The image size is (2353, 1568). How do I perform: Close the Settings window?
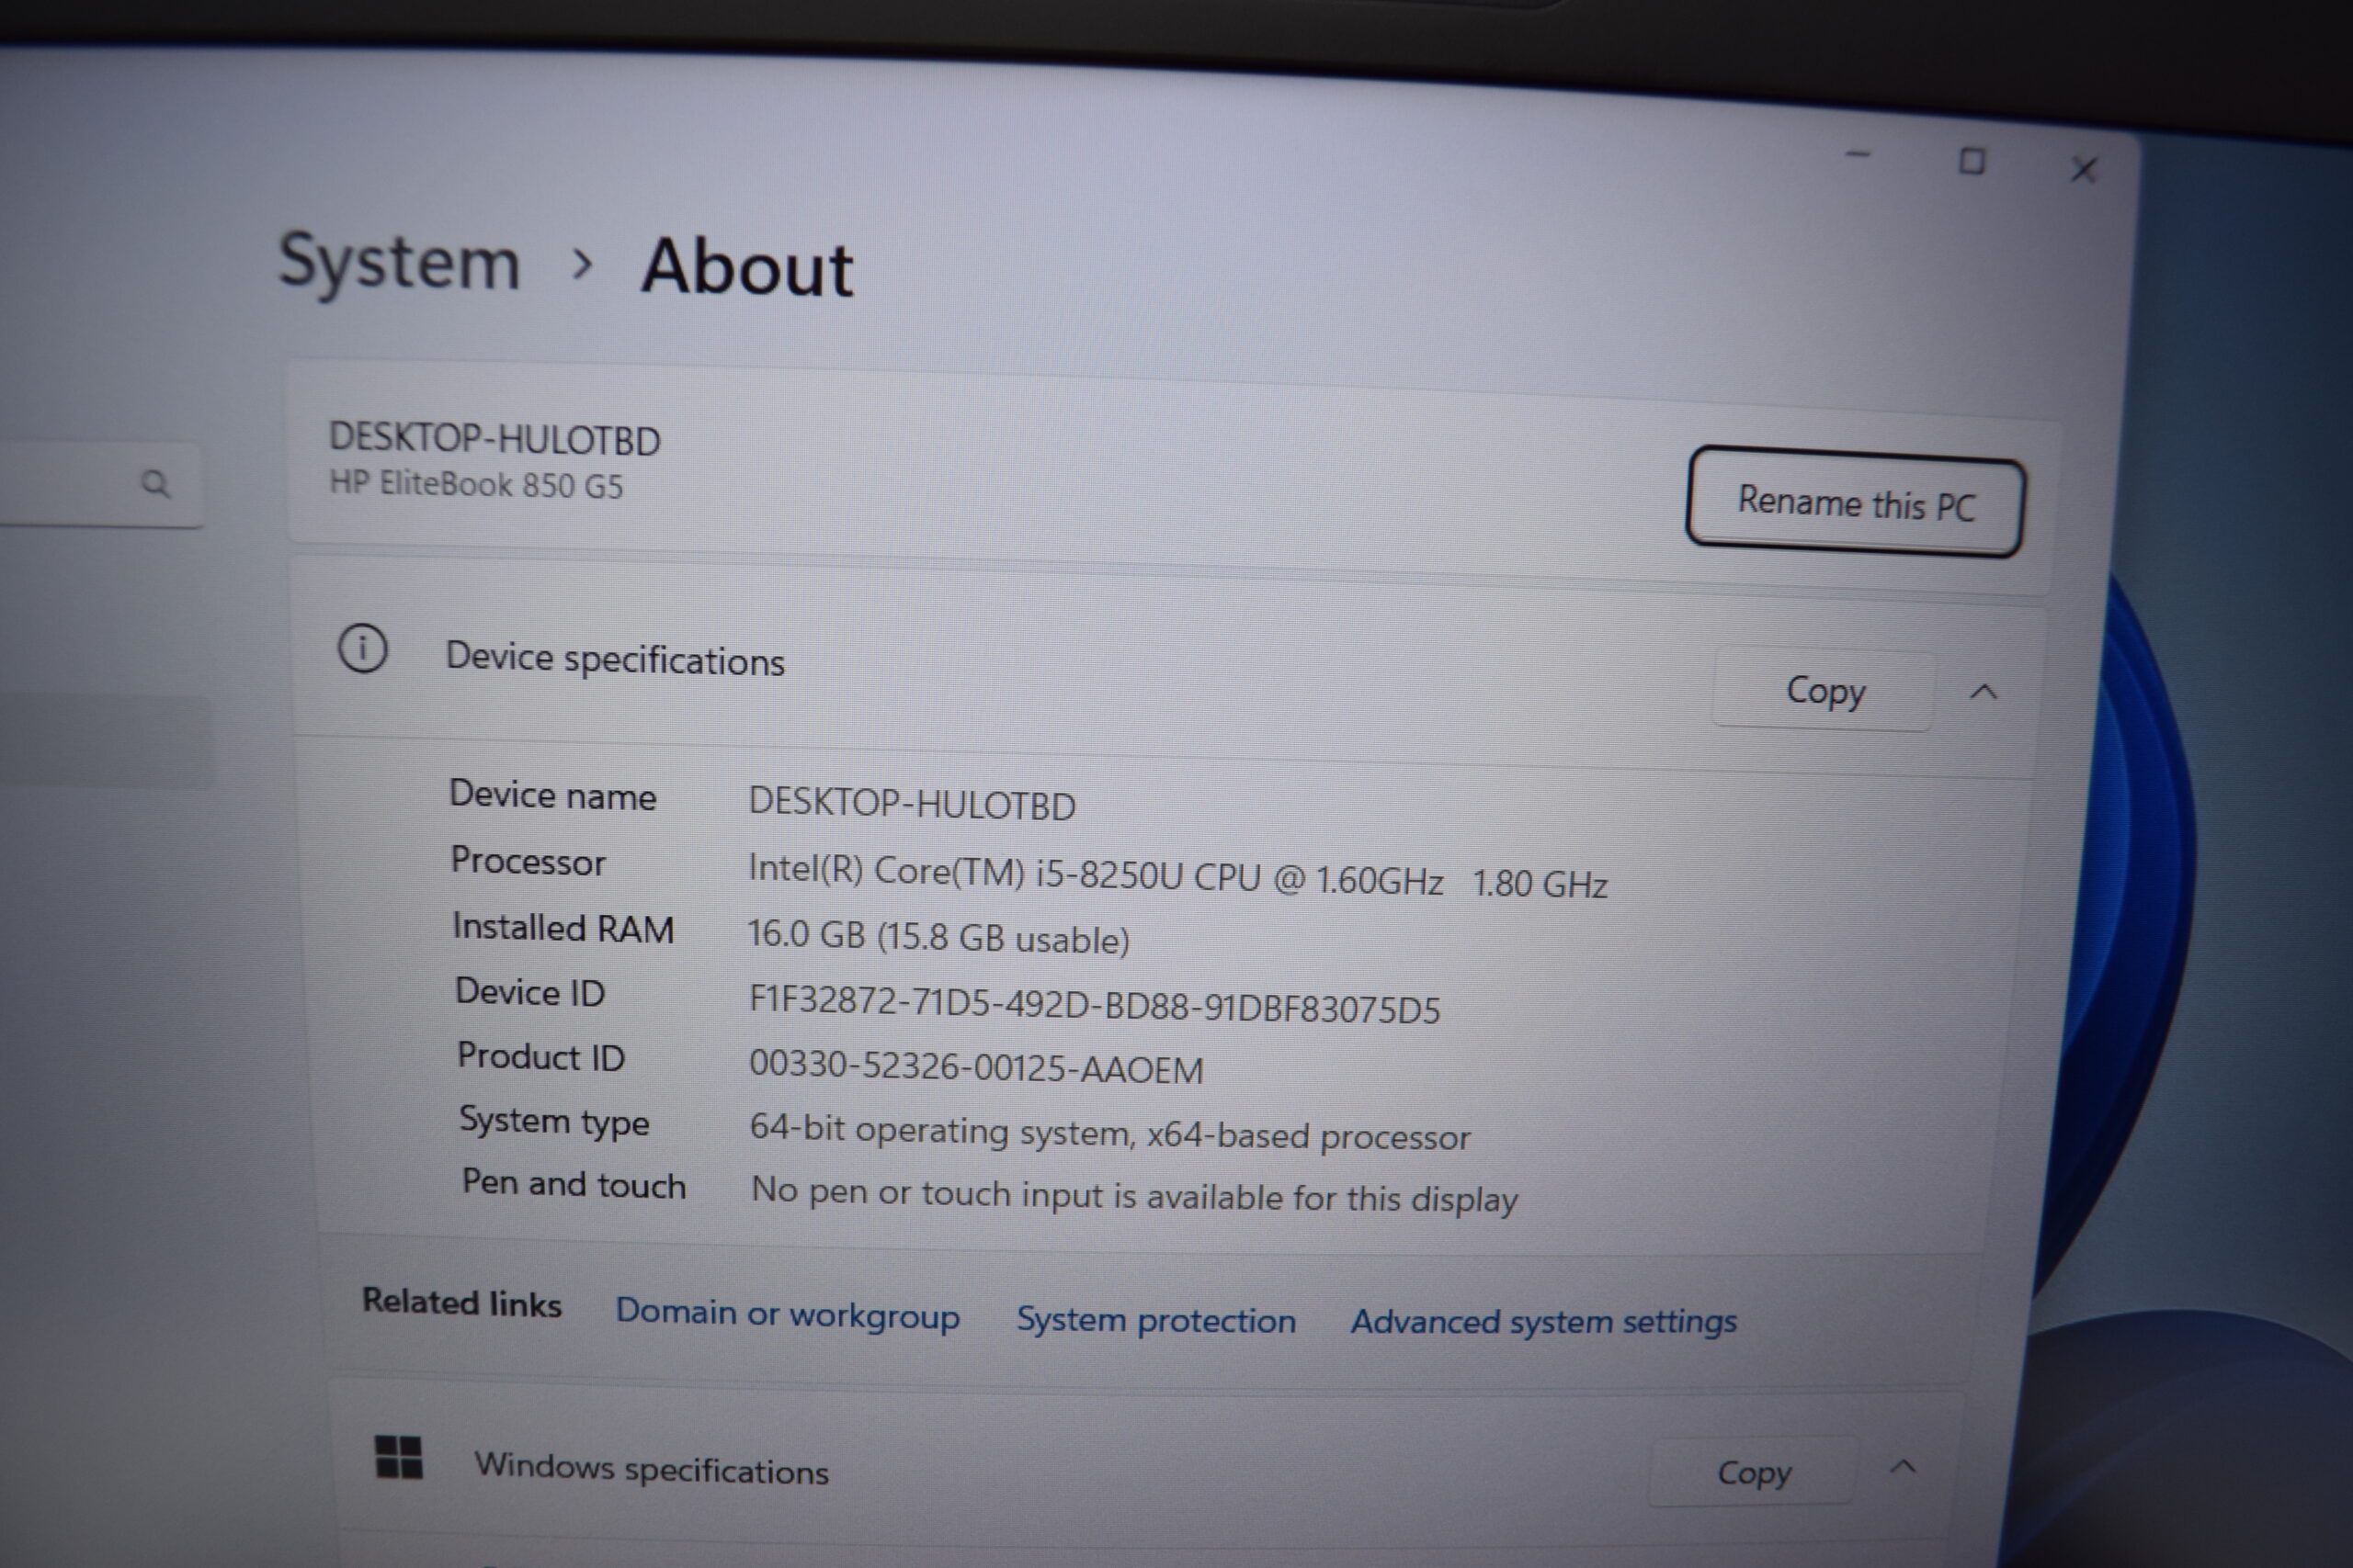tap(2084, 170)
